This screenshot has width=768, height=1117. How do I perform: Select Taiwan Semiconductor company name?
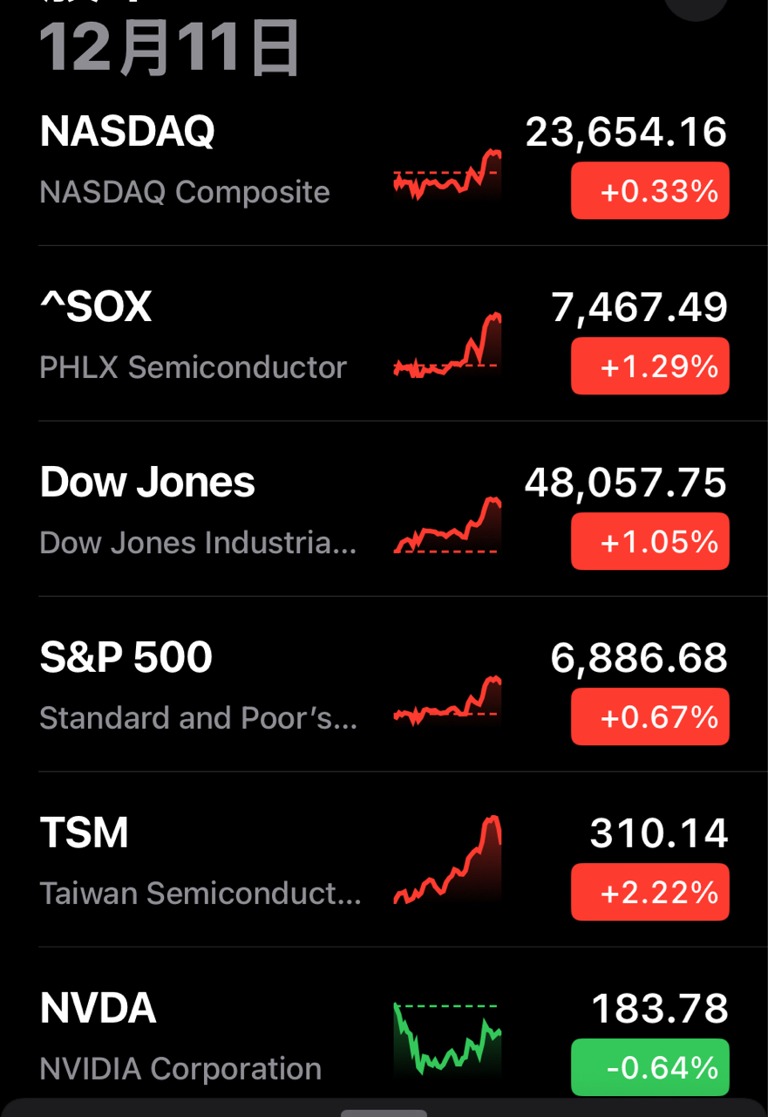pos(200,893)
